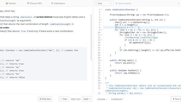Click the 1286/1533 problem counter
The width and height of the screenshot is (181, 102).
75,99
